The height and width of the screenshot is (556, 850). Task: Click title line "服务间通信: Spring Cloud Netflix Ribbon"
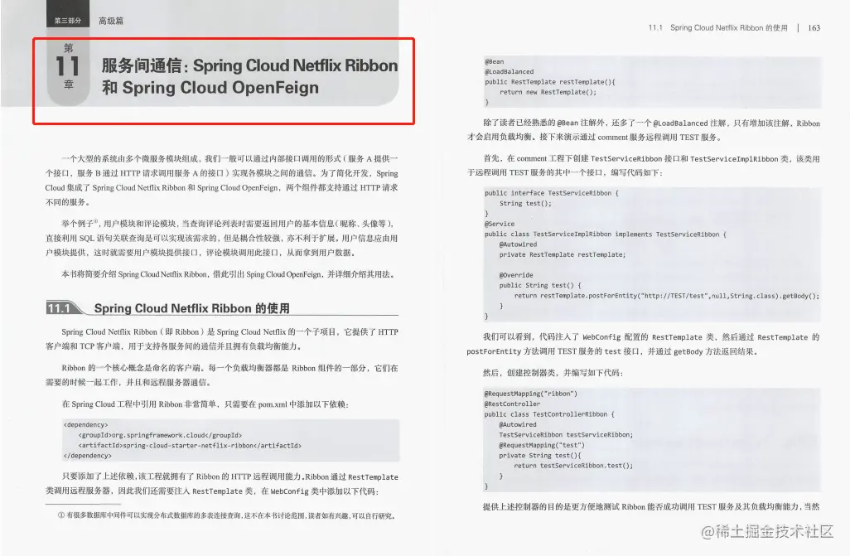pyautogui.click(x=249, y=65)
